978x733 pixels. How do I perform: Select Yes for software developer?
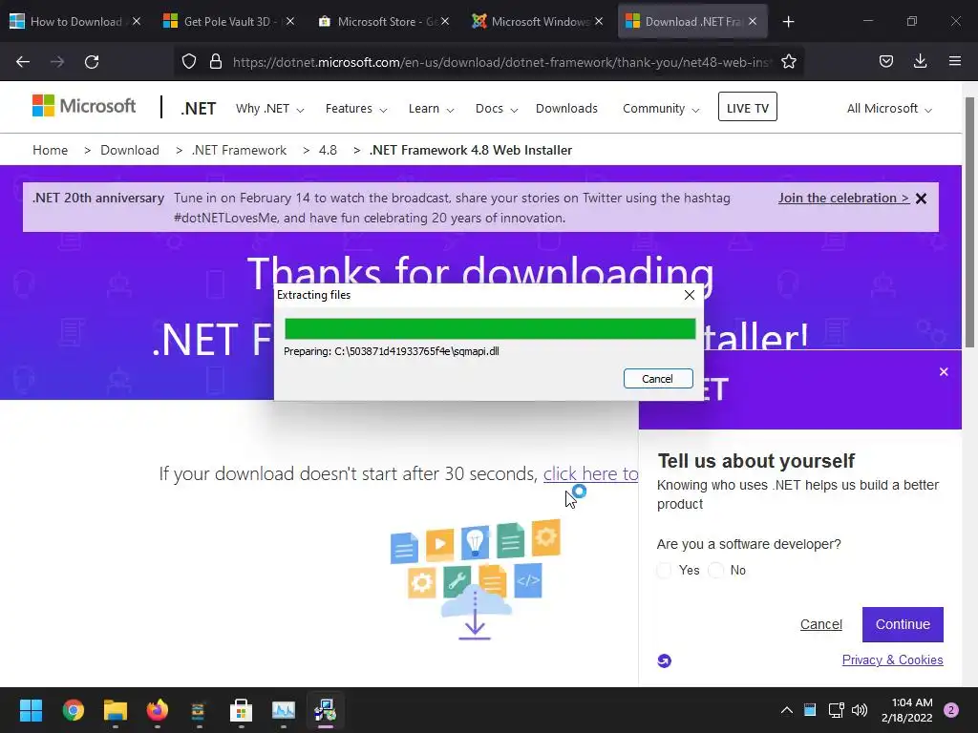pos(665,571)
